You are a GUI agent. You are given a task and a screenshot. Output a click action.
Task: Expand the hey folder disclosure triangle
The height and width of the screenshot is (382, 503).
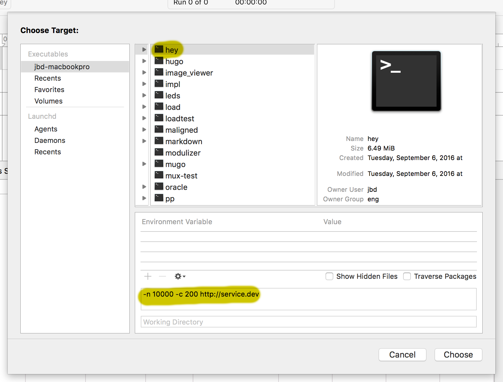[144, 50]
